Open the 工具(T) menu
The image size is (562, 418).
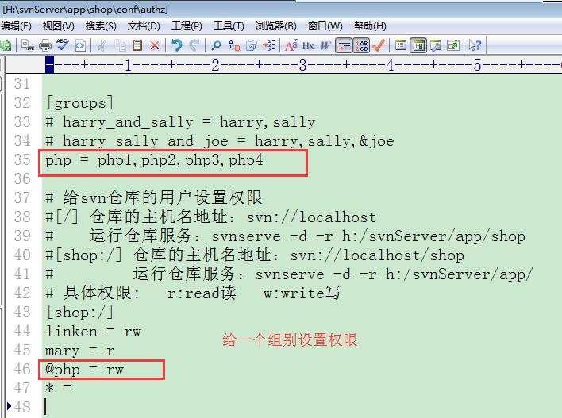point(229,26)
